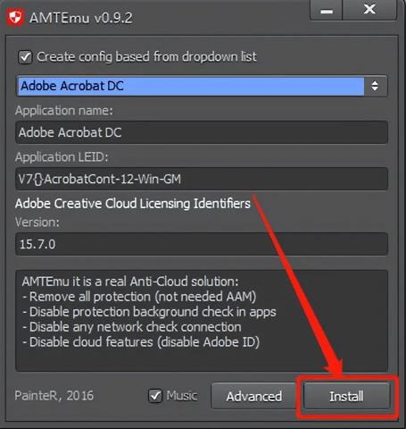406x429 pixels.
Task: Close the AMTEmu window
Action: coord(369,10)
